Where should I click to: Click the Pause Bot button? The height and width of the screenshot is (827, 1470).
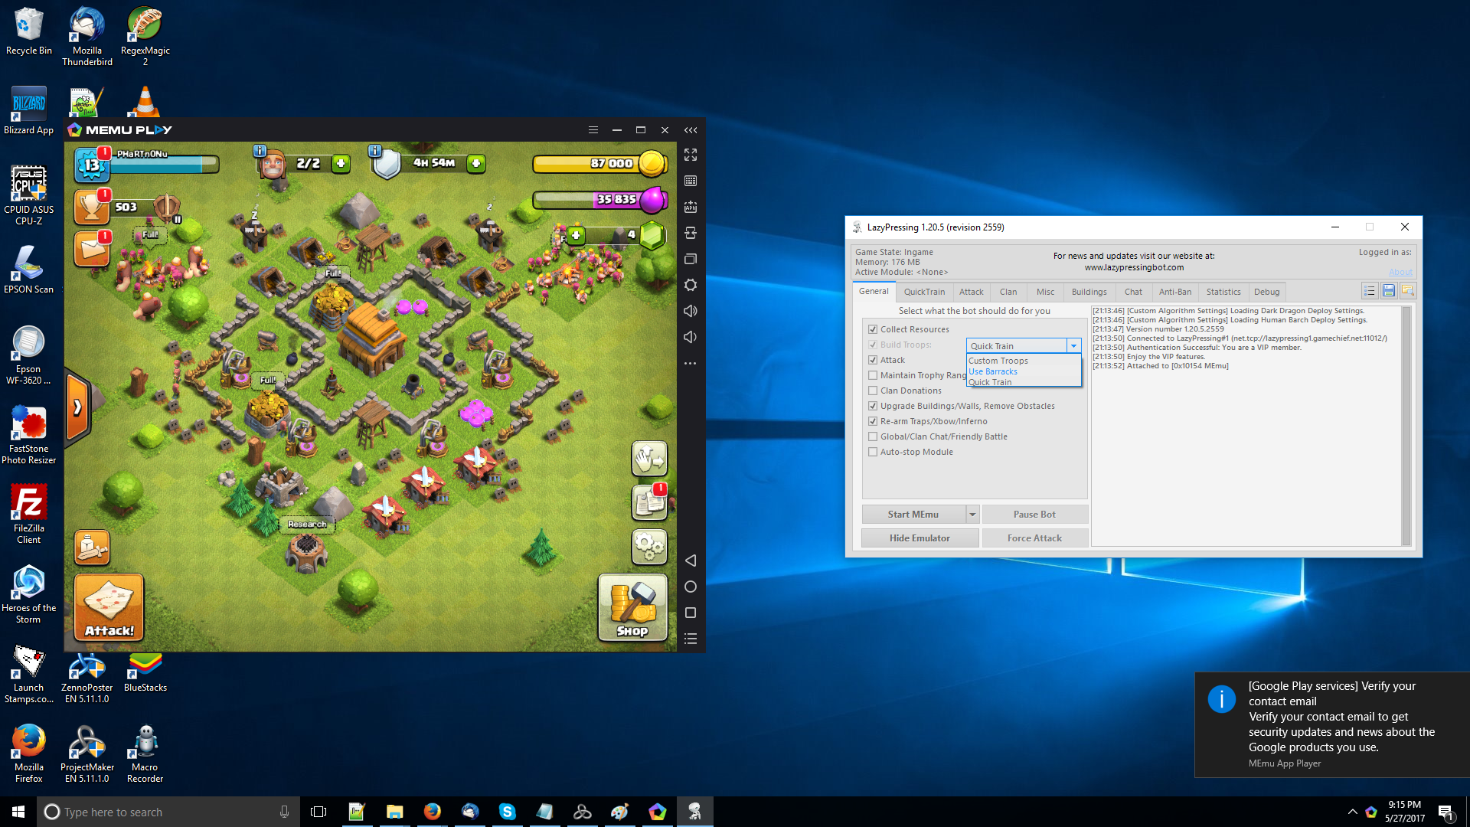click(1034, 515)
